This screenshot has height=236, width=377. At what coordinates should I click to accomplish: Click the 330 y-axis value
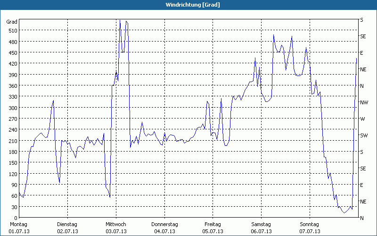pos(13,97)
